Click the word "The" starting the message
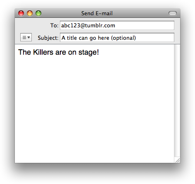The width and height of the screenshot is (195, 184). [24, 52]
